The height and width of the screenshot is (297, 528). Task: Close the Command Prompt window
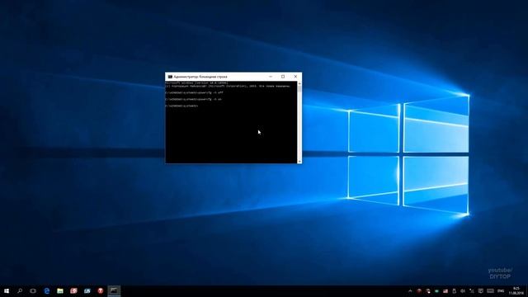pyautogui.click(x=295, y=77)
